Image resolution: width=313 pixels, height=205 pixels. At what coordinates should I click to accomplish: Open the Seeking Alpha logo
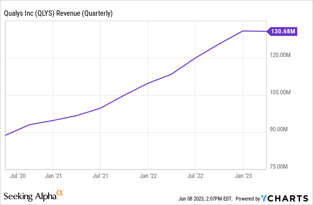click(x=34, y=196)
